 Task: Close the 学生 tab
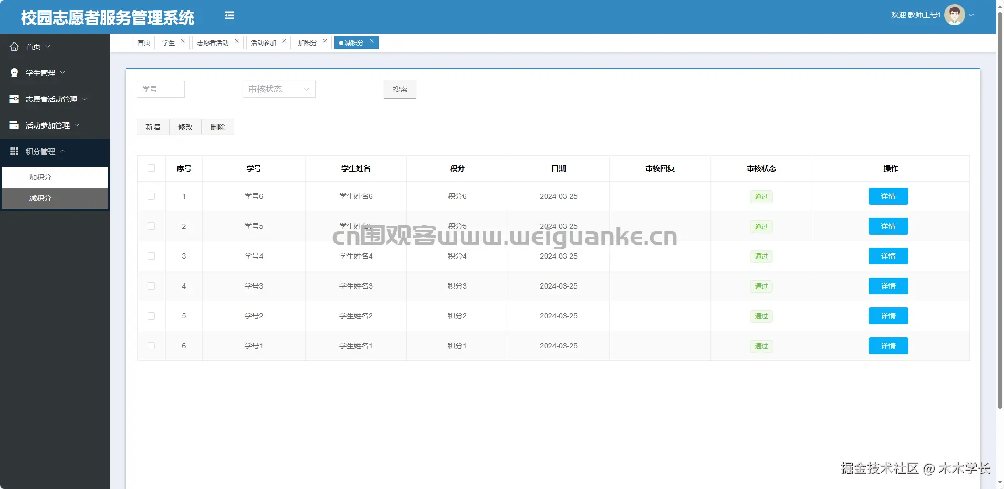183,41
